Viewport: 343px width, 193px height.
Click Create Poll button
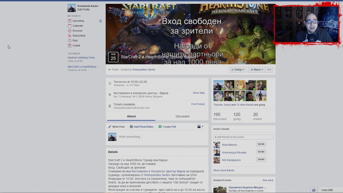click(167, 127)
